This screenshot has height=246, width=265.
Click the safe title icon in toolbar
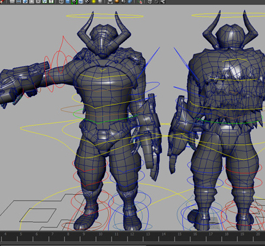click(51, 2)
